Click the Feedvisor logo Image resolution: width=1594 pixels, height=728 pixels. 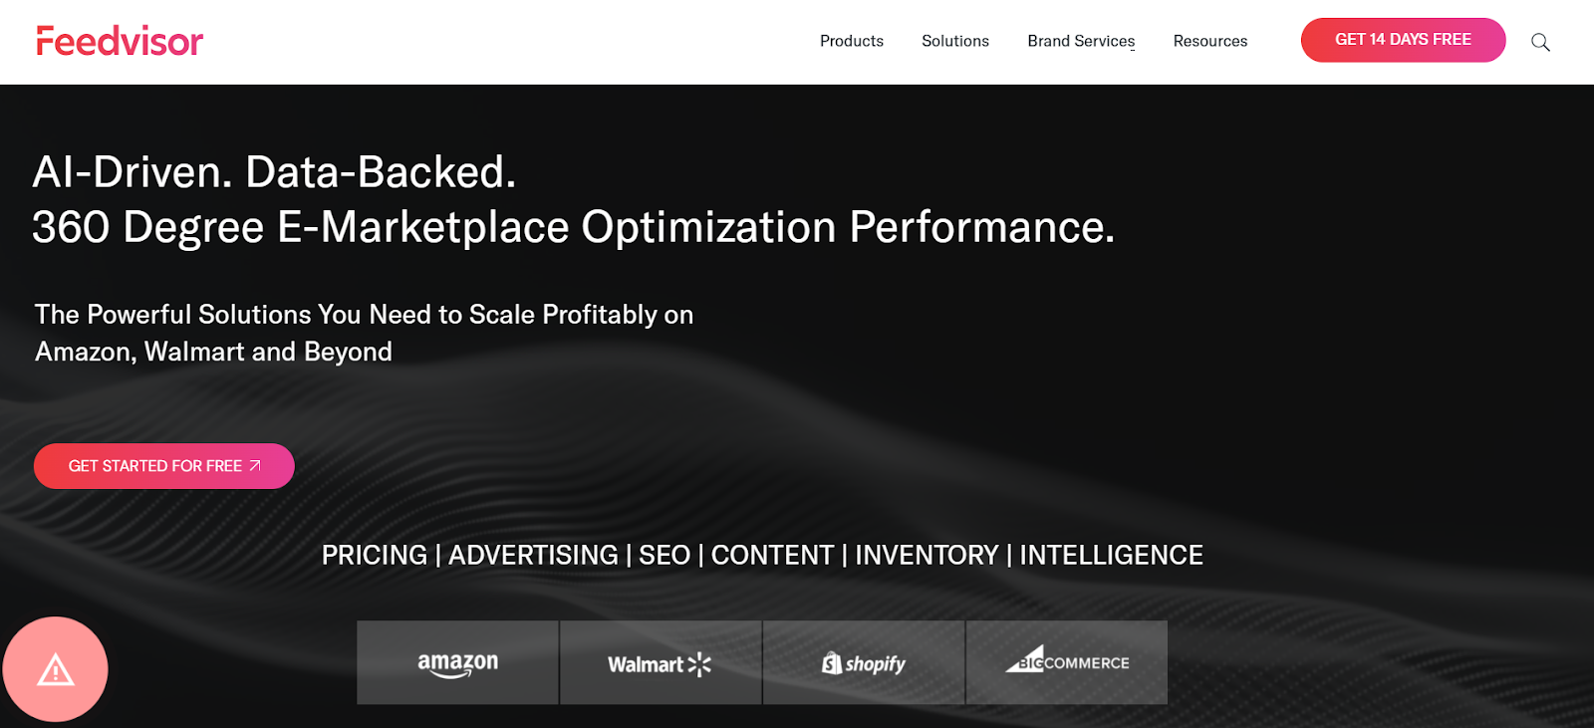point(120,41)
